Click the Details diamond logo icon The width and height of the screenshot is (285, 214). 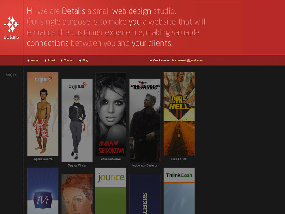[x=11, y=24]
